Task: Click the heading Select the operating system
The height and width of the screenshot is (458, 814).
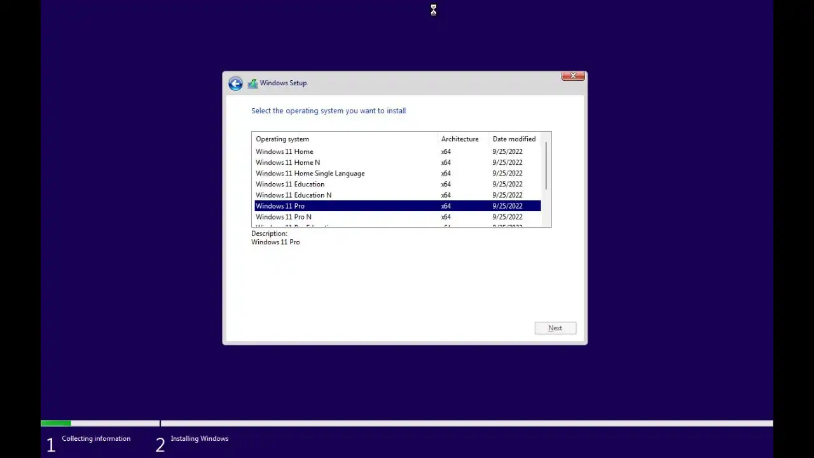Action: click(328, 111)
